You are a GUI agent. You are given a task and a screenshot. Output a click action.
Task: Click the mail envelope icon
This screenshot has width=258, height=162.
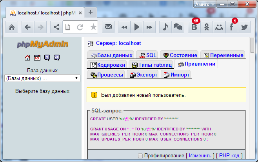[x=108, y=27]
